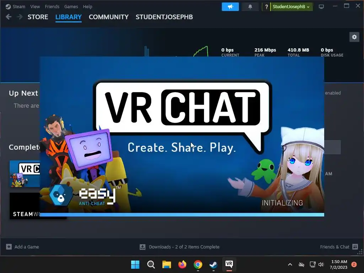Click the CURRENT 0 bps statistic
The width and height of the screenshot is (364, 273).
230,52
